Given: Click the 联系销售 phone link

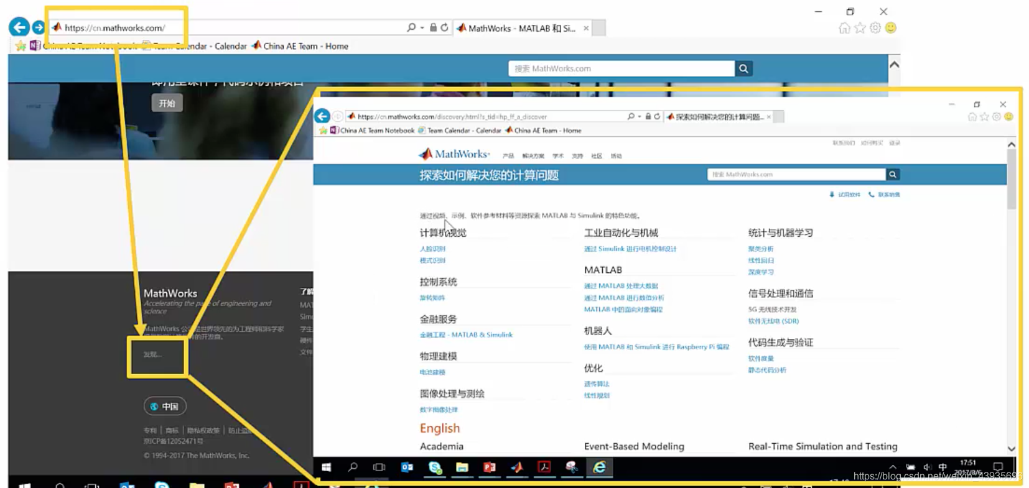Looking at the screenshot, I should tap(884, 195).
